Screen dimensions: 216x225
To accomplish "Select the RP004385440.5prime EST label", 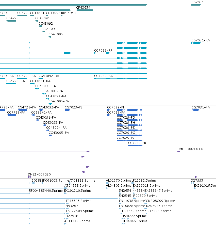I will click(x=46, y=191).
